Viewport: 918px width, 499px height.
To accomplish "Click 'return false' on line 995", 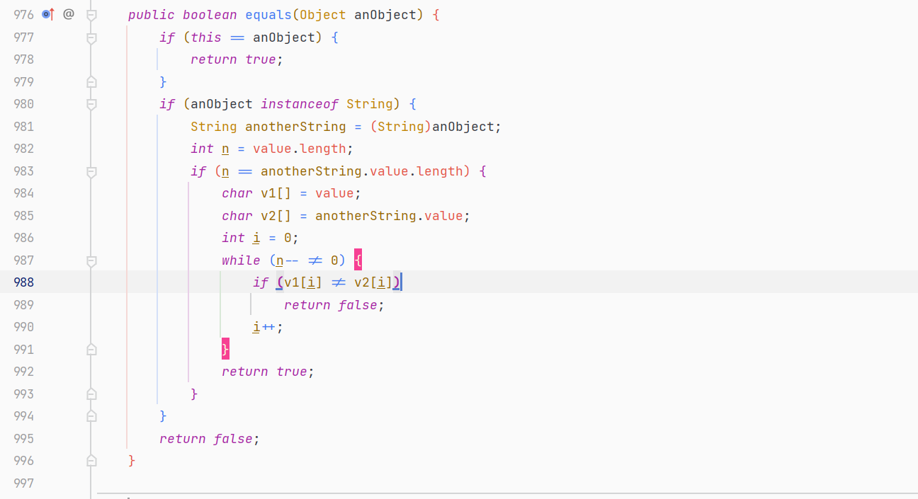I will (206, 439).
